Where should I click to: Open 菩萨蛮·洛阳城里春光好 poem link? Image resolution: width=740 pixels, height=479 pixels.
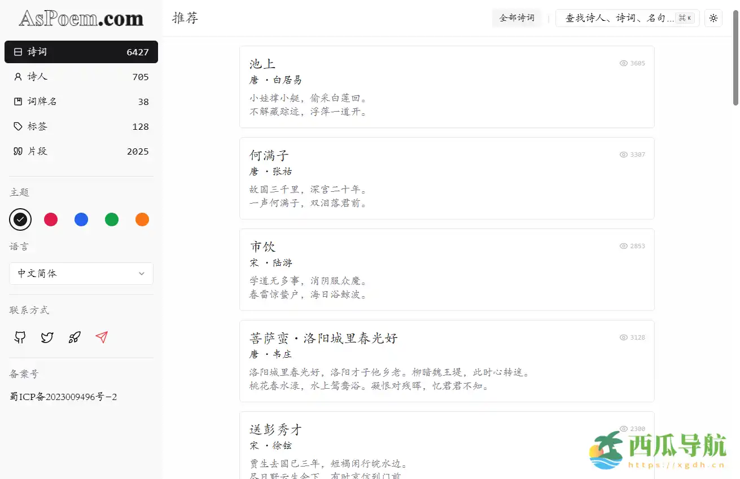tap(323, 337)
